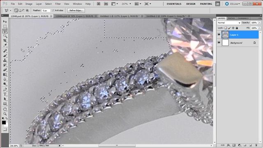
Task: Open the File menu
Action: 13,4
